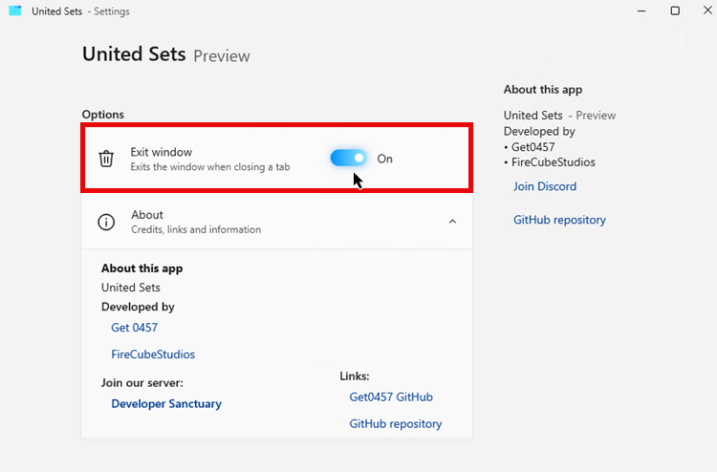The height and width of the screenshot is (472, 717).
Task: Minimize the Settings window
Action: pos(640,11)
